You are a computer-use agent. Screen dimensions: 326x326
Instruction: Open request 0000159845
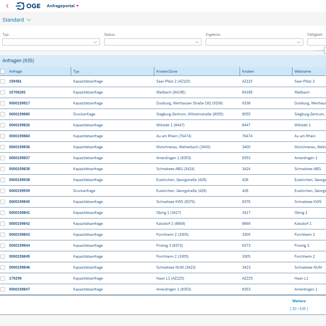tap(20, 256)
